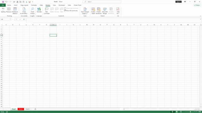This screenshot has height=113, width=202.
Task: Save workbook with the Quick Access save icon
Action: (x=3, y=2)
